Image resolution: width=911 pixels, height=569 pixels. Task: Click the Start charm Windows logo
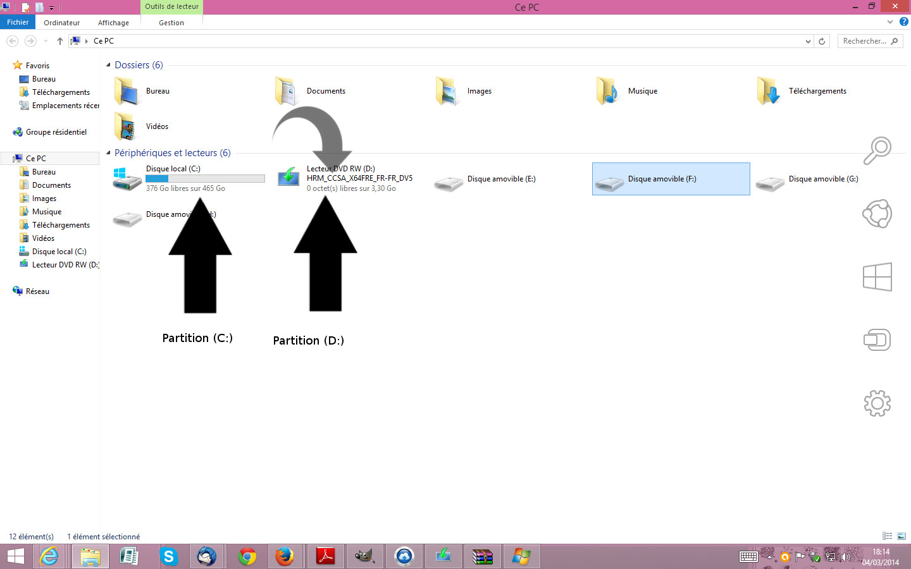pyautogui.click(x=877, y=277)
